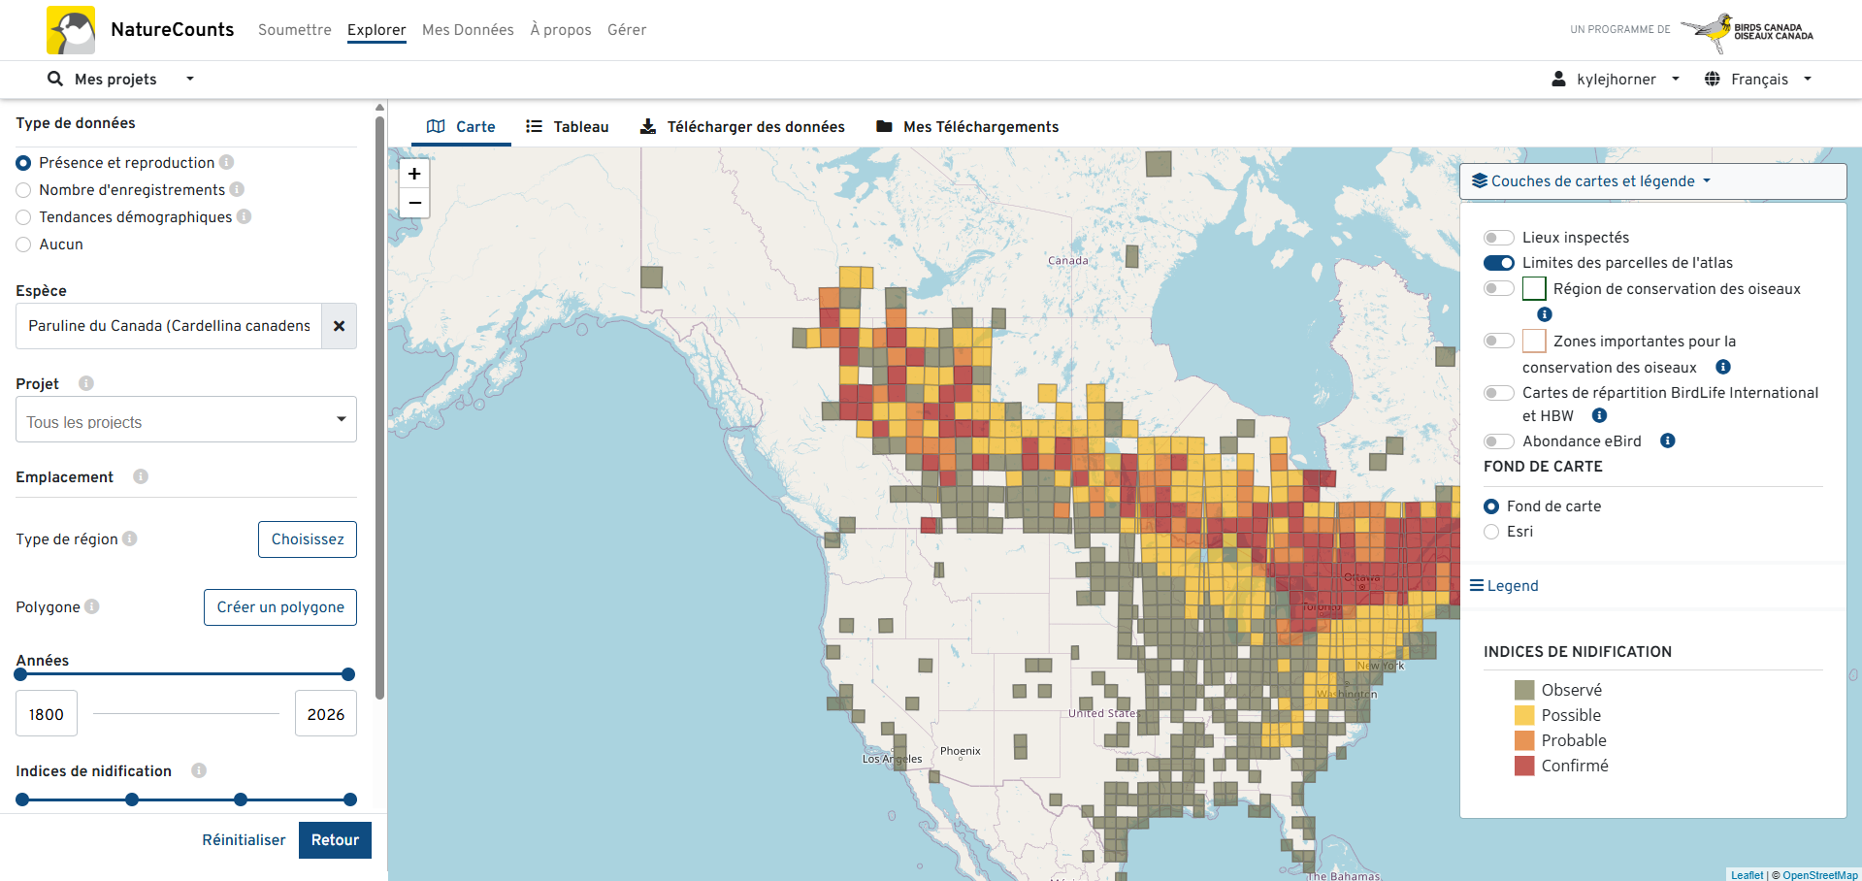Click the NatureCounts bird logo
Viewport: 1862px width, 881px height.
pos(71,30)
